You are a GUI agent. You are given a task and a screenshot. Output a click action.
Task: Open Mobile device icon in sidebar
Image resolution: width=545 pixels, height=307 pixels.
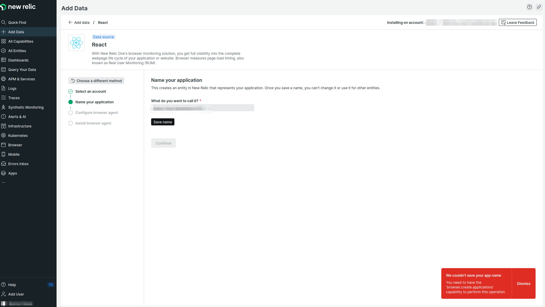pyautogui.click(x=4, y=154)
